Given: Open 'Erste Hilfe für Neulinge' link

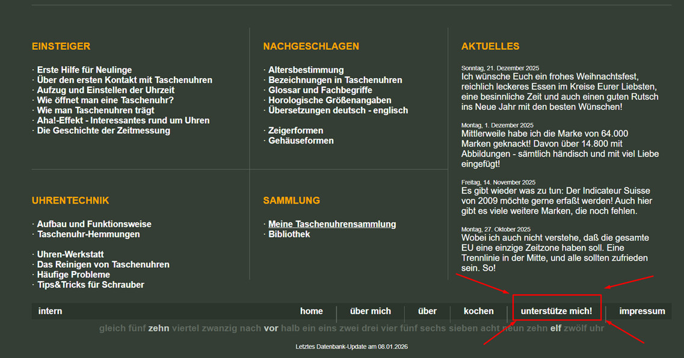Looking at the screenshot, I should (x=84, y=70).
